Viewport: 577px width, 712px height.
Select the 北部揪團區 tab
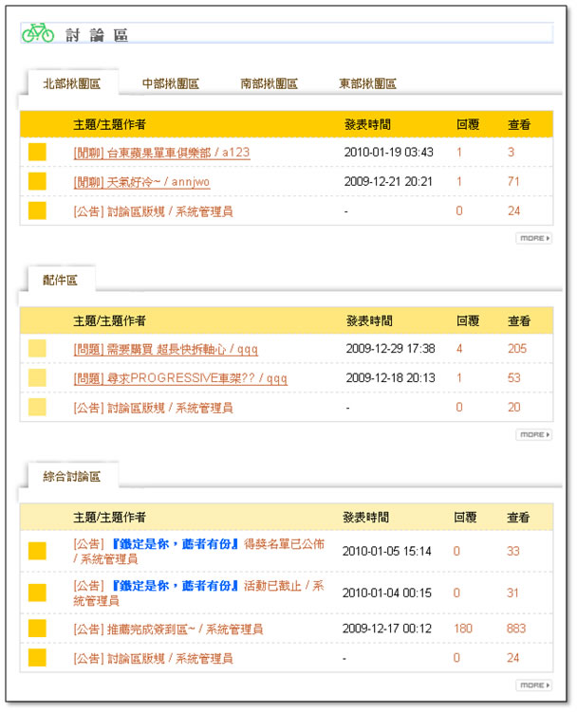71,83
